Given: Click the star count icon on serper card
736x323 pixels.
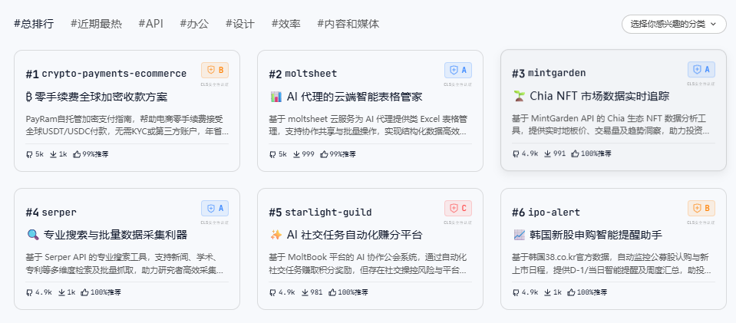Looking at the screenshot, I should pos(29,292).
